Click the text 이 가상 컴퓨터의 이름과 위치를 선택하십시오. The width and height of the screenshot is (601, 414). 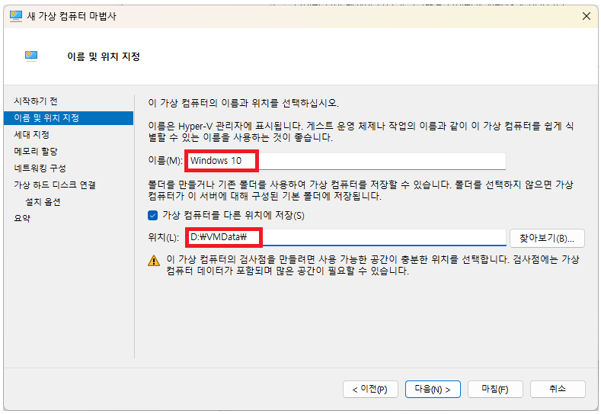tap(244, 103)
